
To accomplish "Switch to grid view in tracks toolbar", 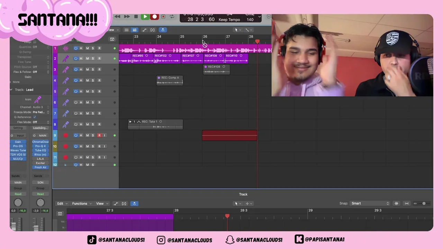I will [127, 30].
